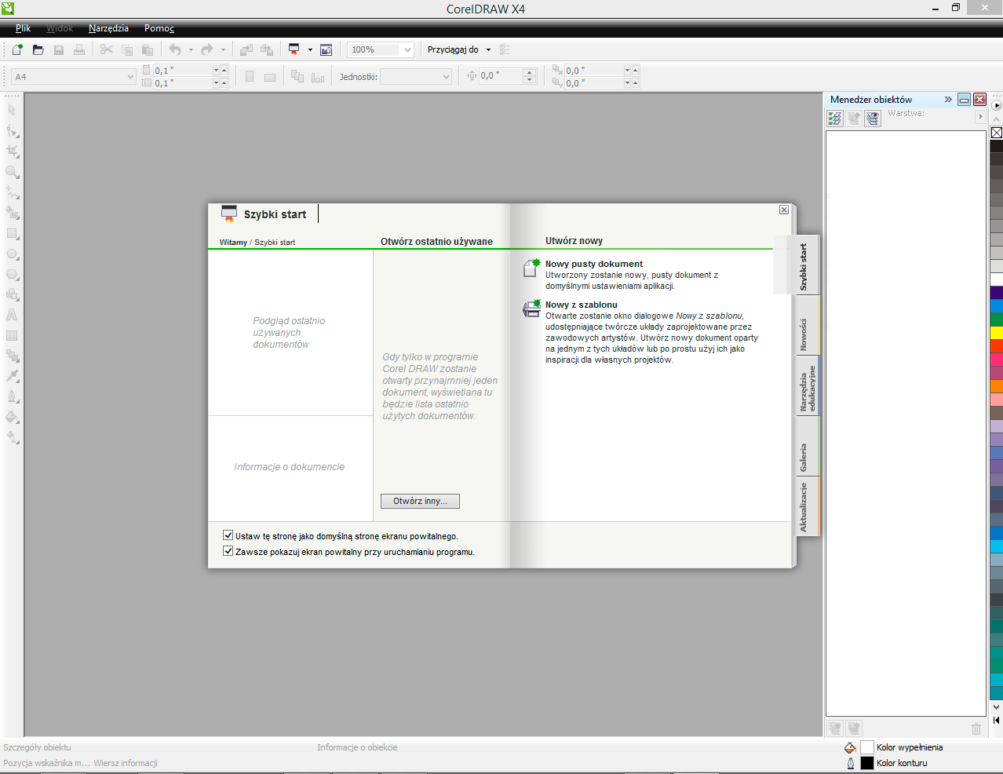Pick the black swatch in the palette

point(997,146)
